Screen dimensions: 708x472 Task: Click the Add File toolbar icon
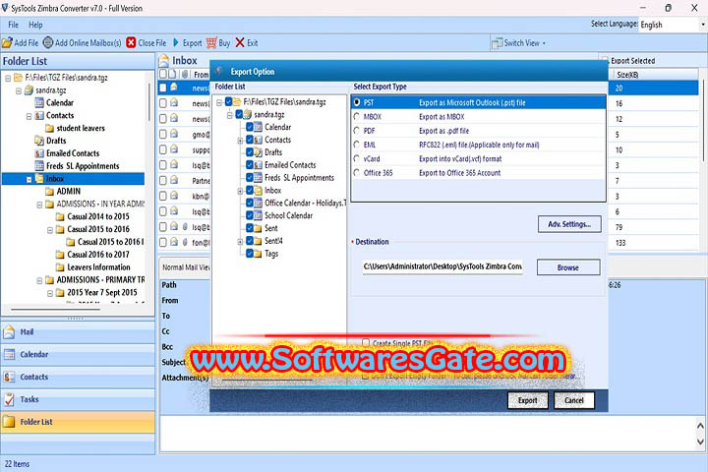7,43
